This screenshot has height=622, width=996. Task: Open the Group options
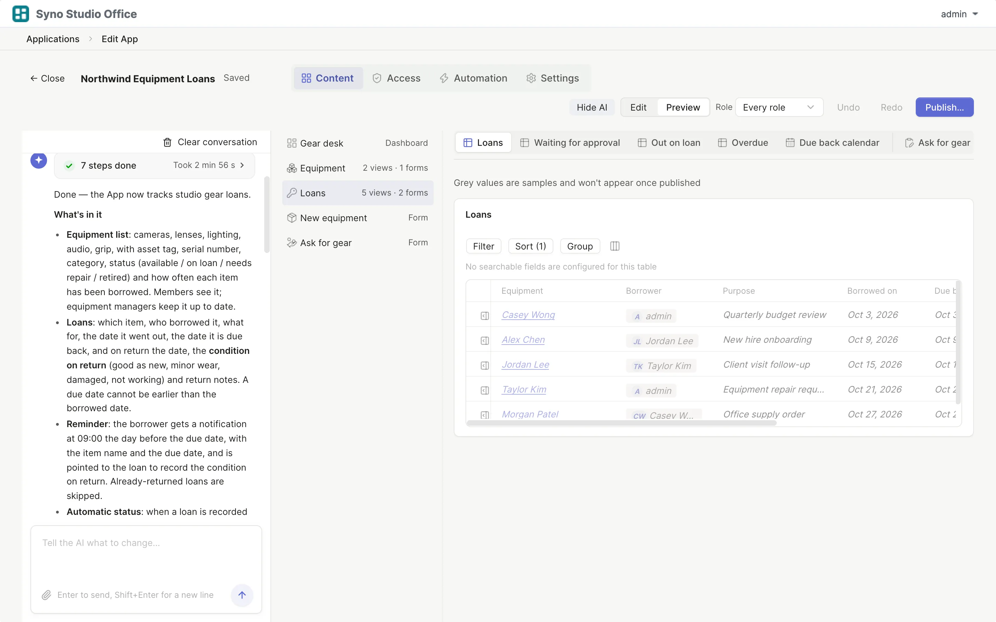click(x=580, y=246)
